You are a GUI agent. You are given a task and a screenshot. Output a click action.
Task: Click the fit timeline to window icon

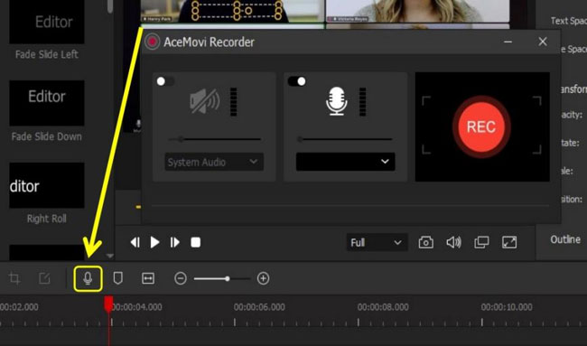(x=148, y=278)
